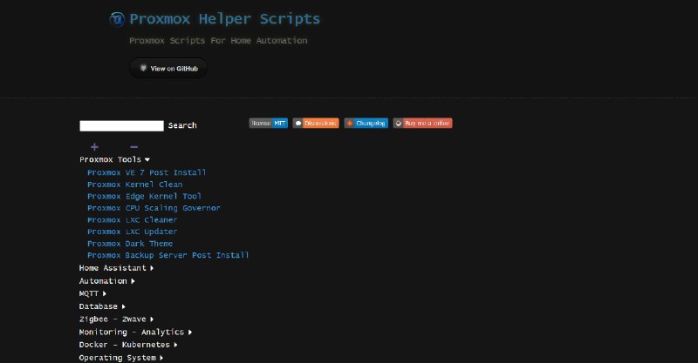Focus the search input field
The width and height of the screenshot is (698, 363).
pyautogui.click(x=121, y=125)
